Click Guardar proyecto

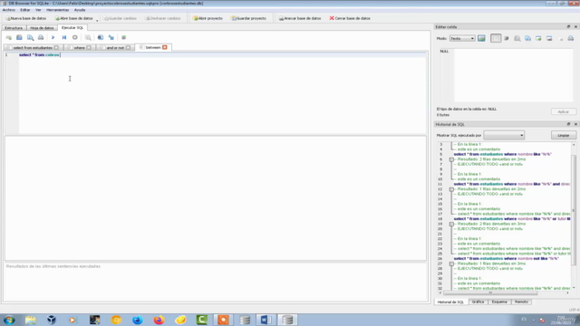point(248,18)
